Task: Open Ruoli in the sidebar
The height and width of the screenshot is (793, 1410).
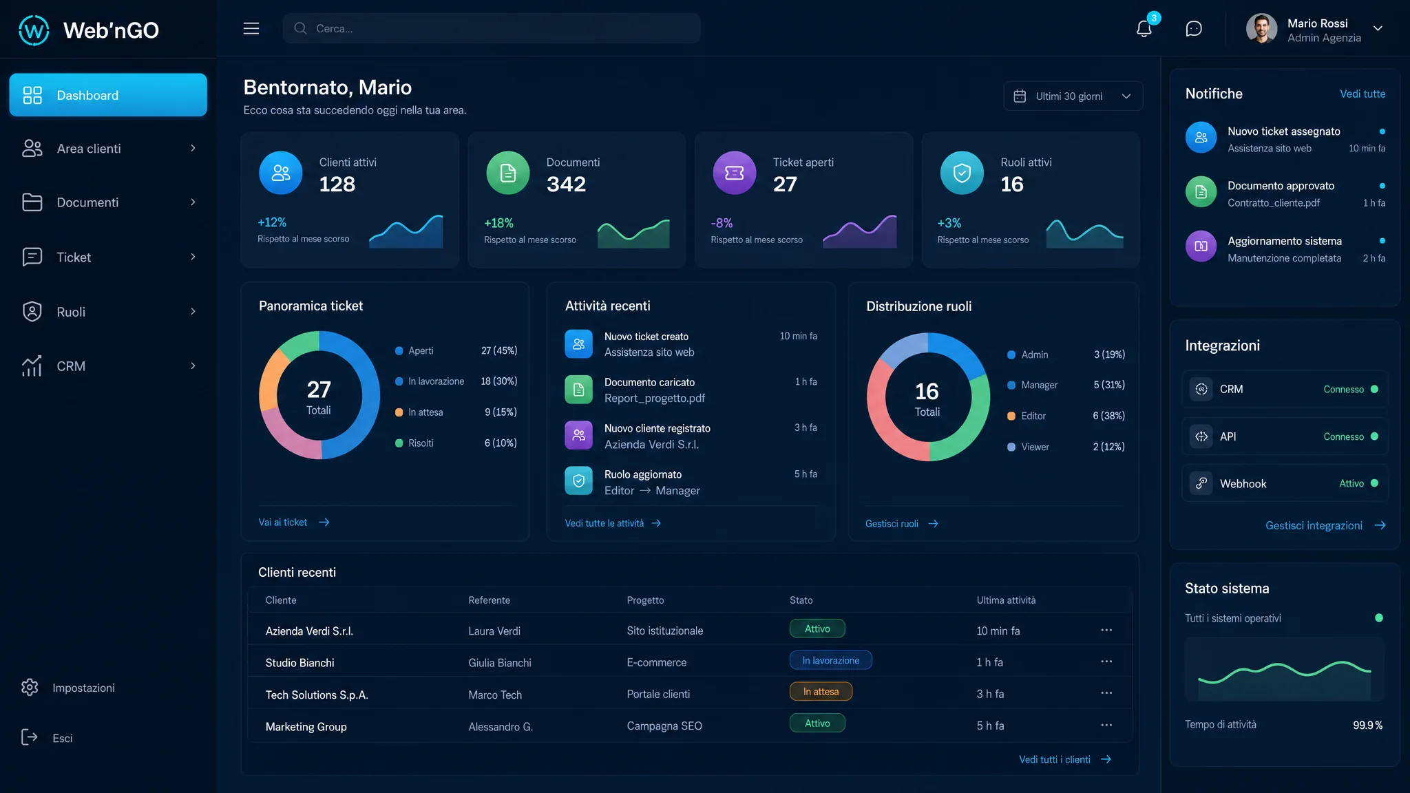Action: pos(108,312)
